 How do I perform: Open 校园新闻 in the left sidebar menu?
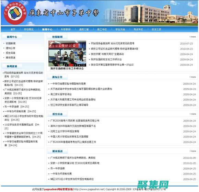pos(11,43)
